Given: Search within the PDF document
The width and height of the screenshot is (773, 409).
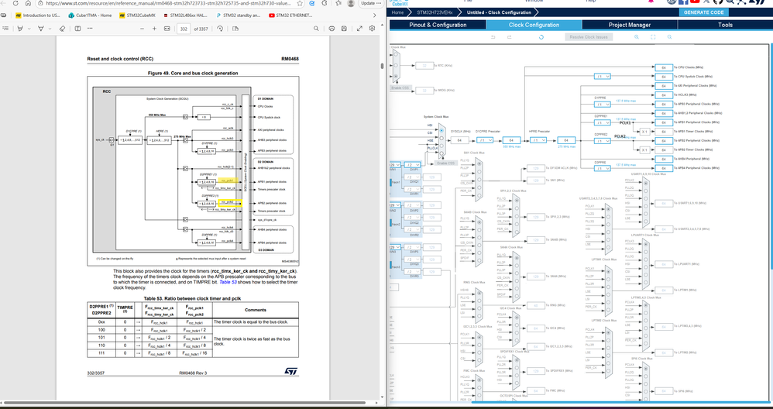Looking at the screenshot, I should point(316,29).
